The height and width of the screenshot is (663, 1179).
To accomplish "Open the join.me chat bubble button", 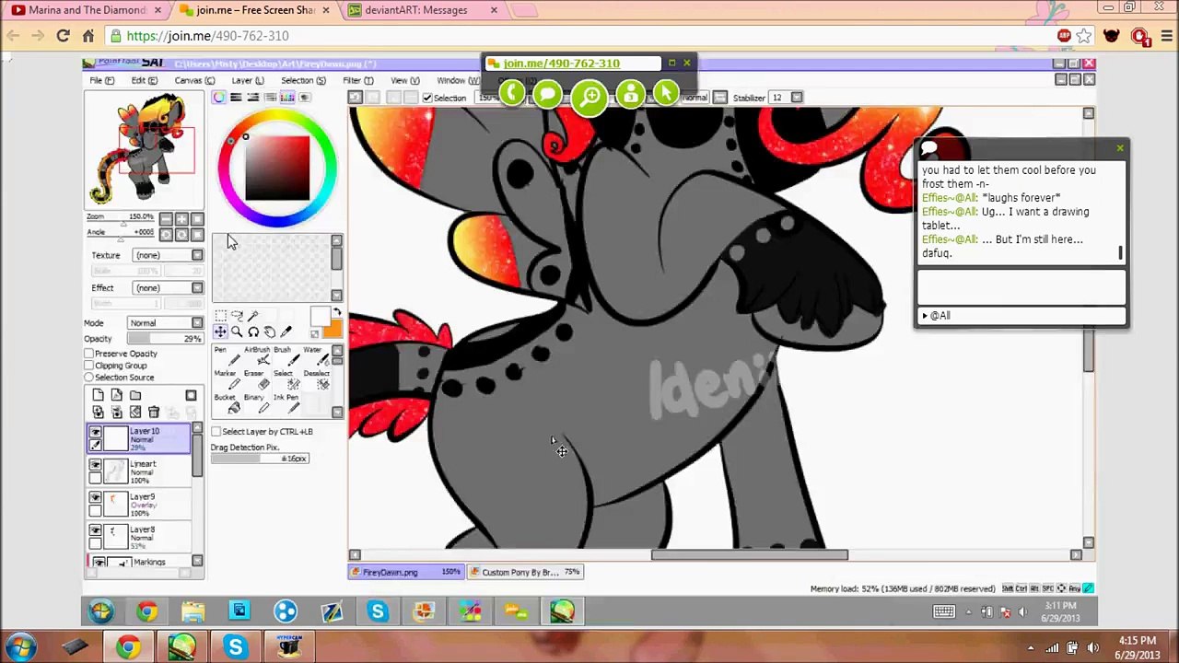I will (x=547, y=94).
